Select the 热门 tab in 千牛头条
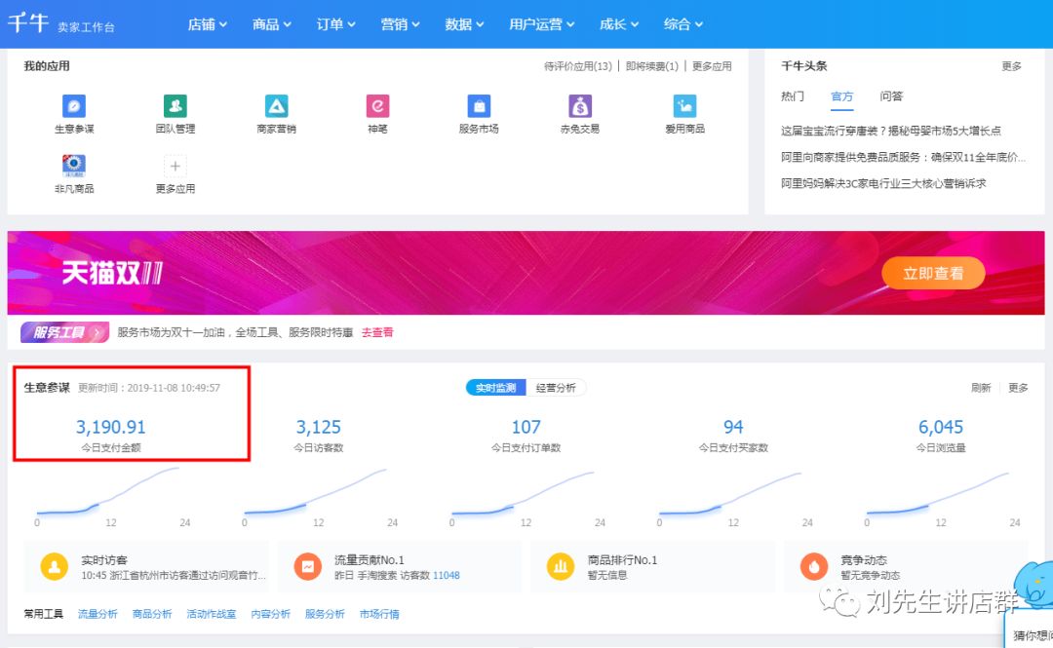The image size is (1053, 648). [793, 96]
